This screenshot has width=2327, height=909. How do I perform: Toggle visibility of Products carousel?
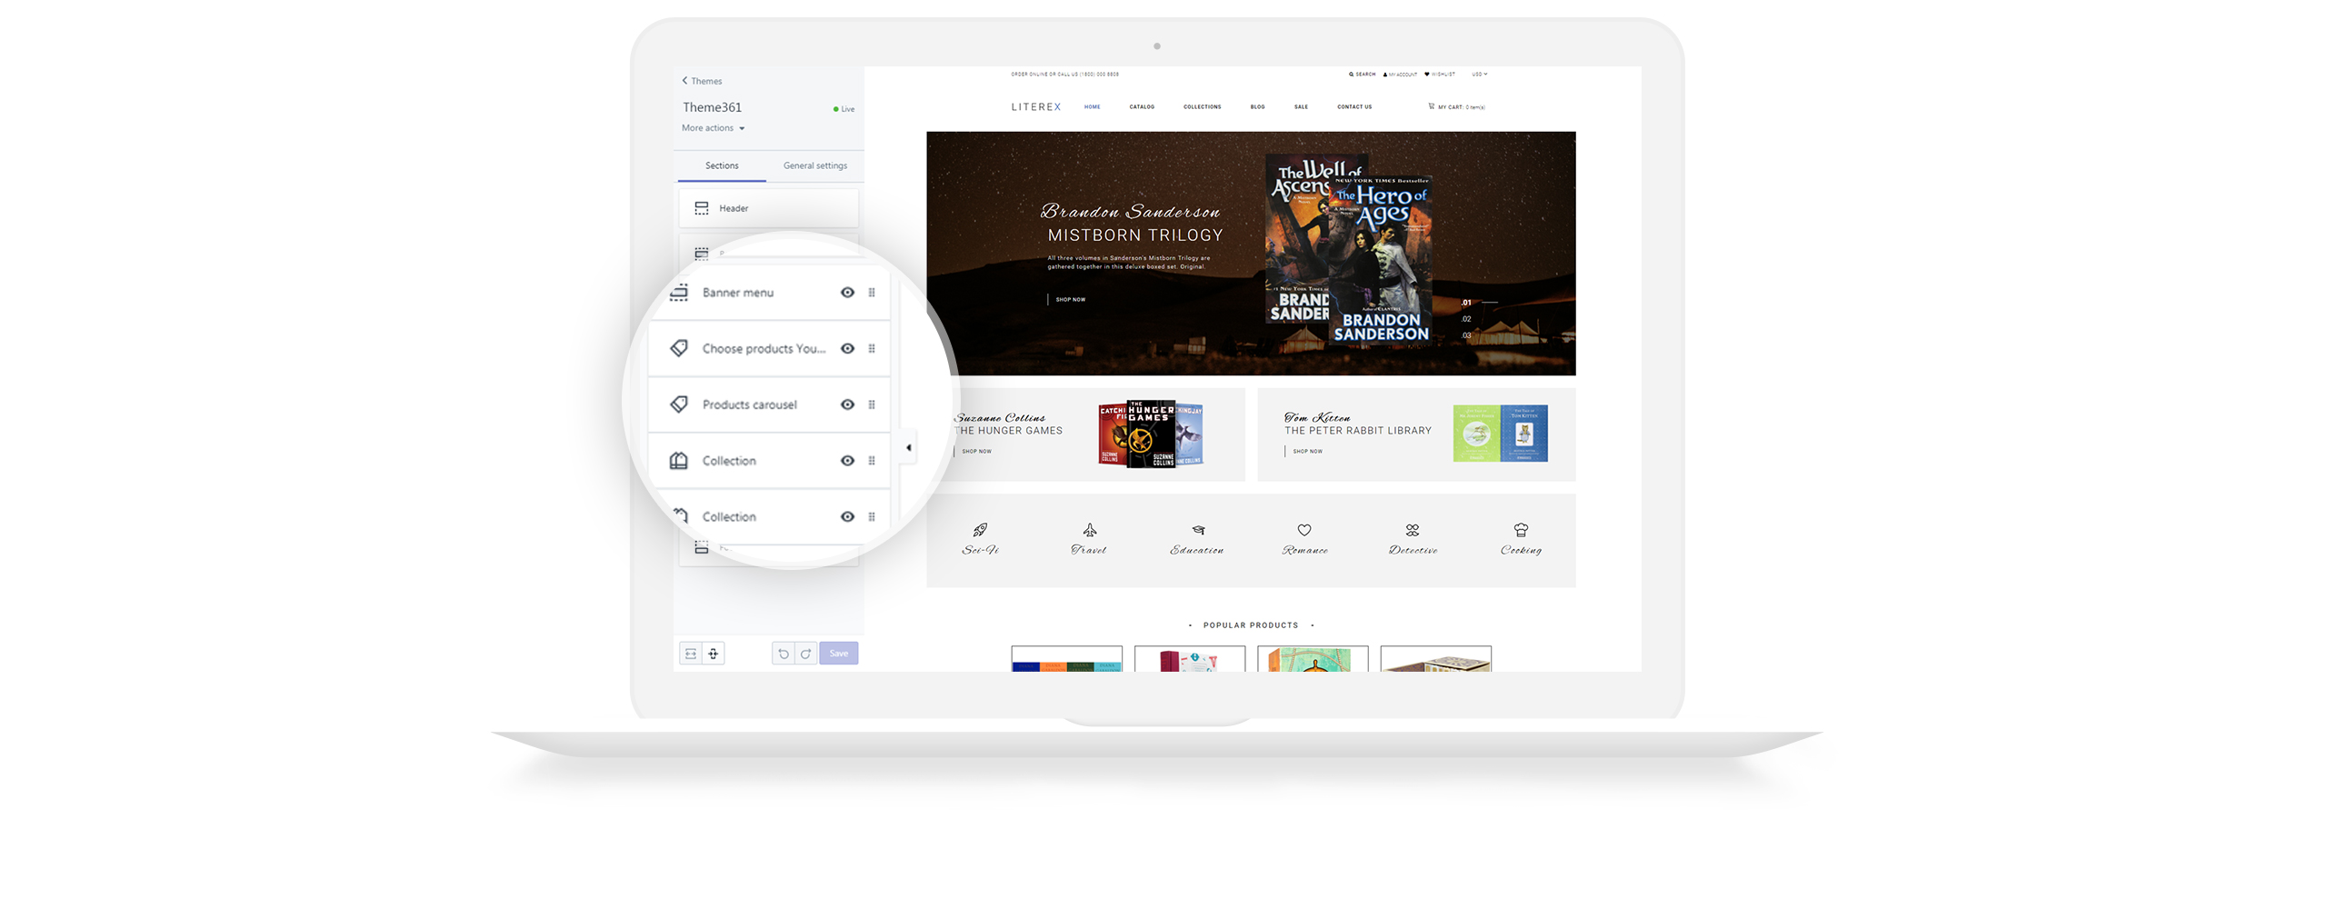847,405
